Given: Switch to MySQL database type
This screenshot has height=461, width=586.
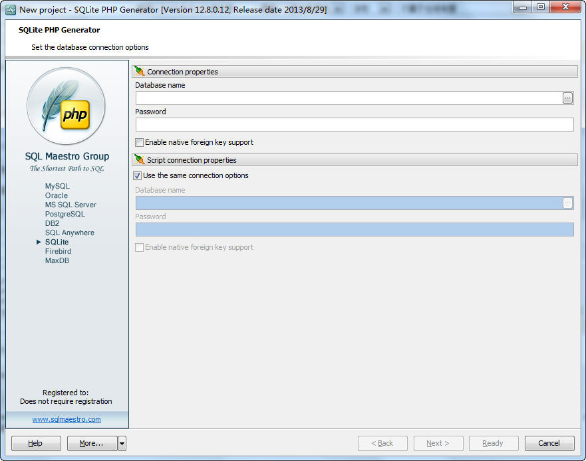Looking at the screenshot, I should [x=57, y=186].
